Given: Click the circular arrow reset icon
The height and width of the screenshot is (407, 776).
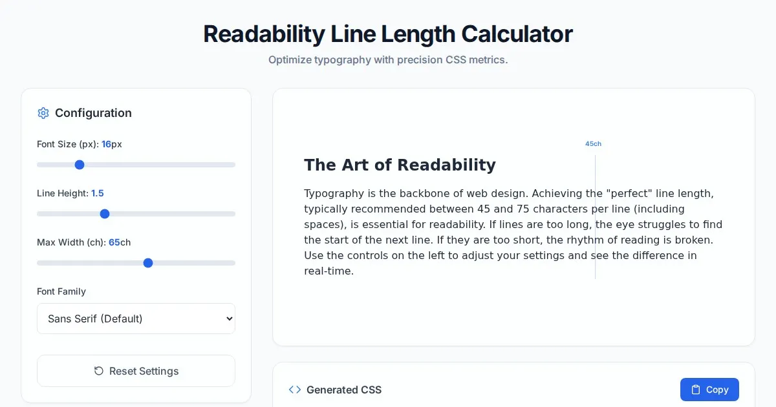Looking at the screenshot, I should pyautogui.click(x=99, y=371).
